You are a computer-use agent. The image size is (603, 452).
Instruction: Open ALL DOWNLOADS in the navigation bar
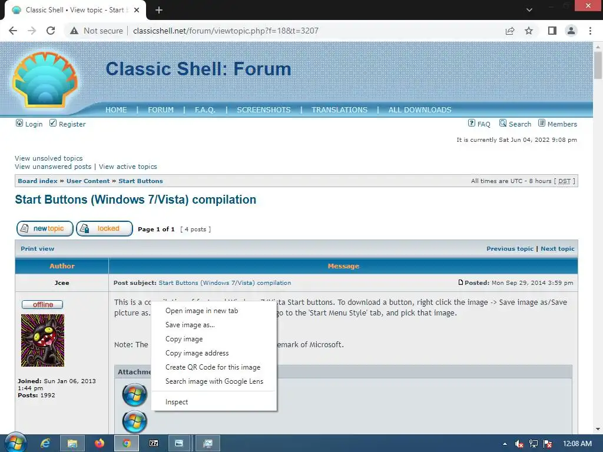pos(420,110)
